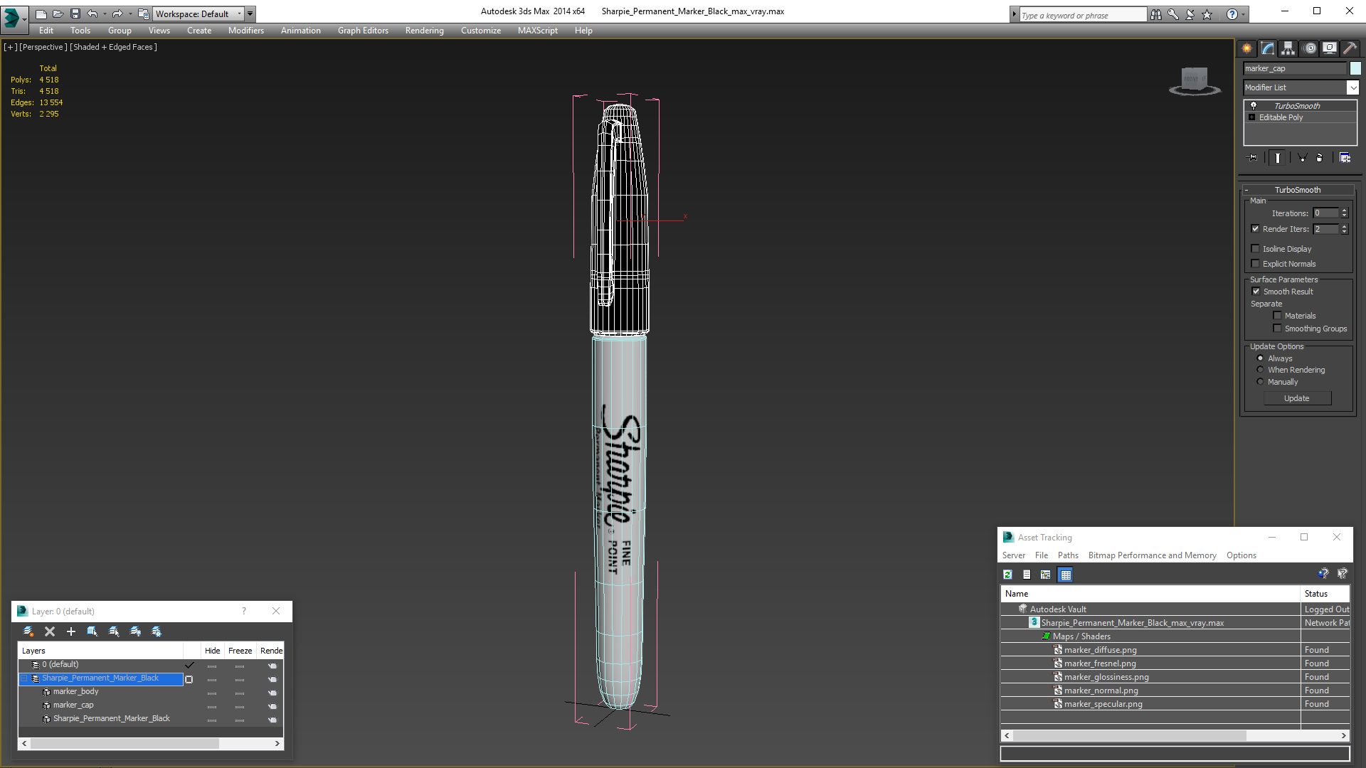Click the marker_cap object name field
The image size is (1366, 768).
pyautogui.click(x=1296, y=68)
